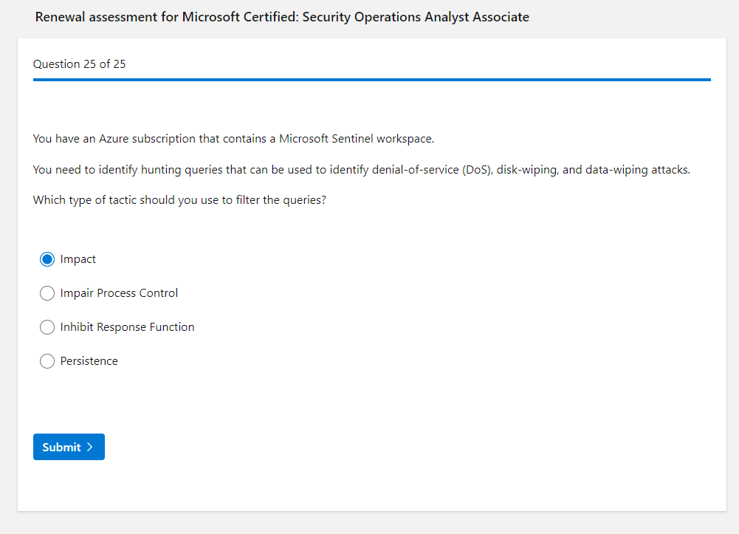The width and height of the screenshot is (739, 534).
Task: Click the "Which type of tactic" question line
Action: (x=179, y=200)
